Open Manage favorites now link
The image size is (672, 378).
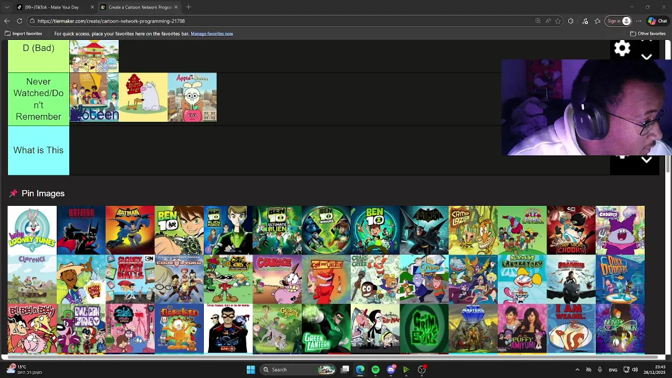[x=212, y=34]
